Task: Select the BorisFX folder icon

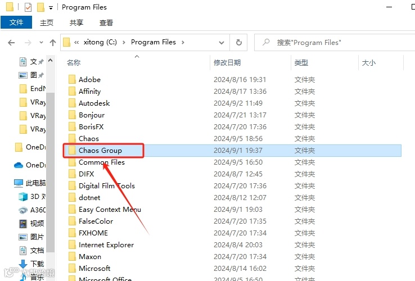Action: pyautogui.click(x=72, y=127)
